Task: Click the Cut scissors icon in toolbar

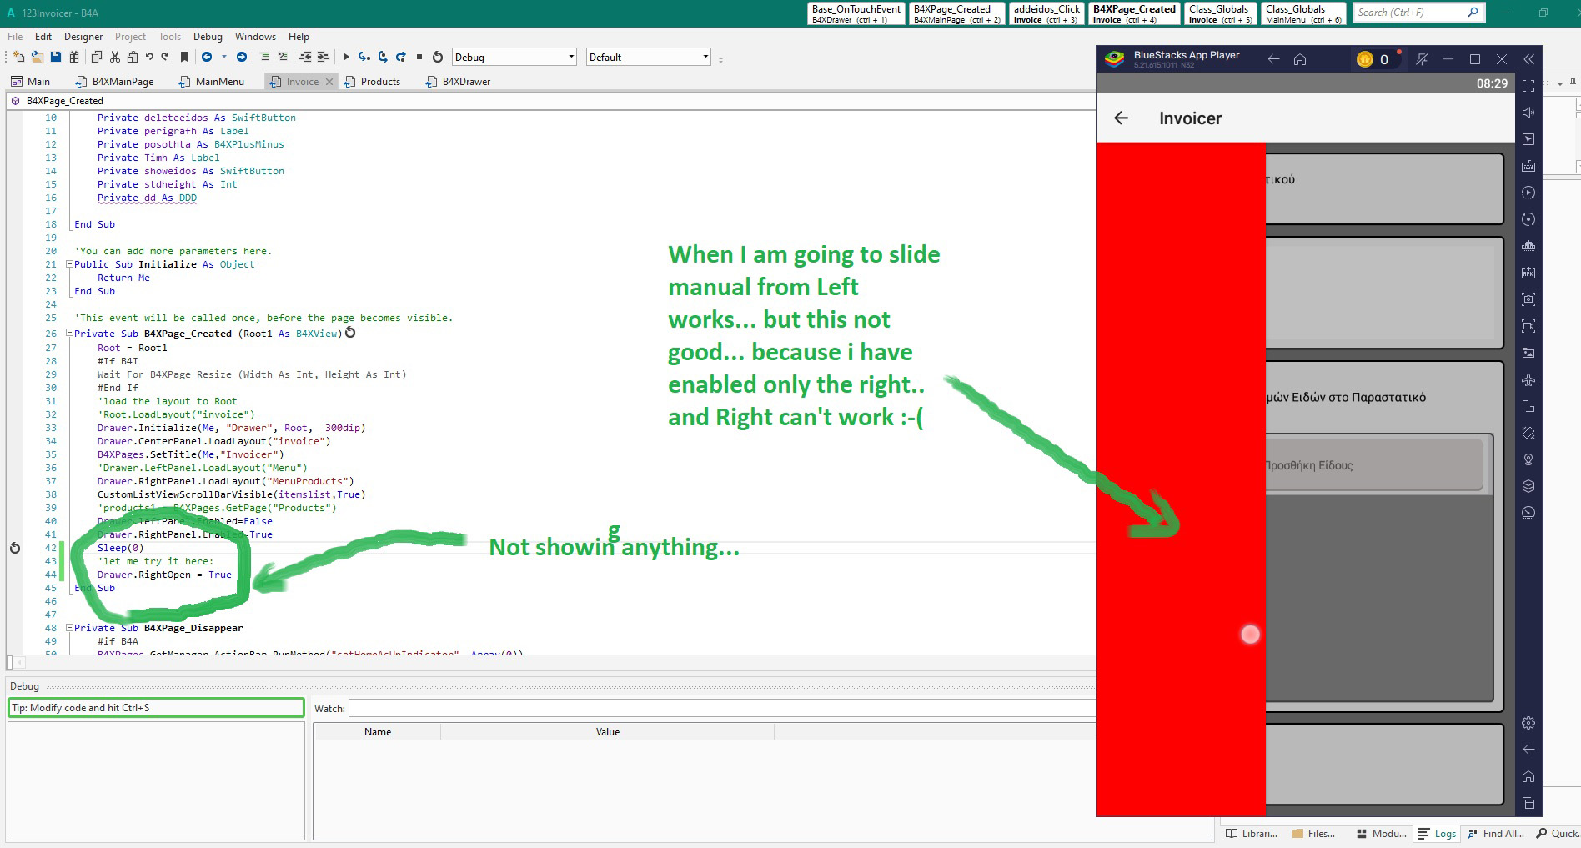Action: (x=115, y=57)
